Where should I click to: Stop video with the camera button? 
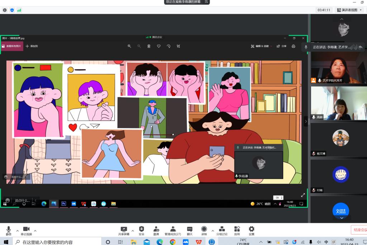(x=26, y=231)
